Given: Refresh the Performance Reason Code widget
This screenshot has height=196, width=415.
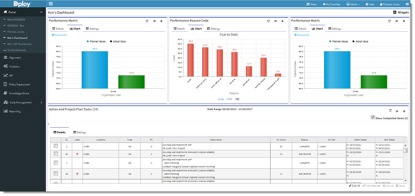Looking at the screenshot, I should [269, 21].
